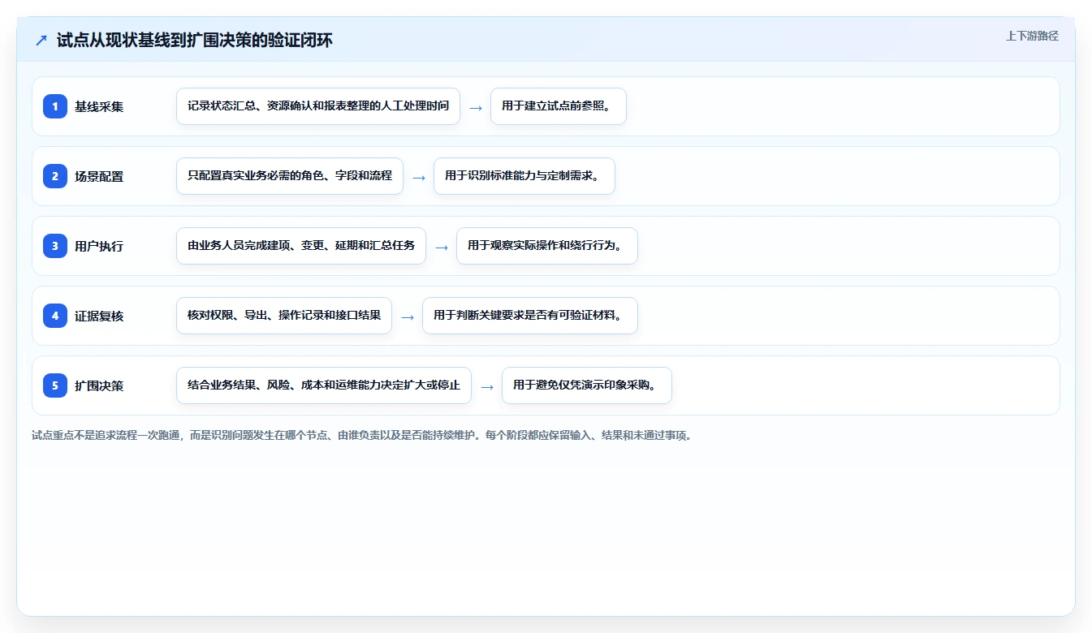Click box 用于观察实际操作和绕行行为。
This screenshot has width=1092, height=633.
[547, 246]
